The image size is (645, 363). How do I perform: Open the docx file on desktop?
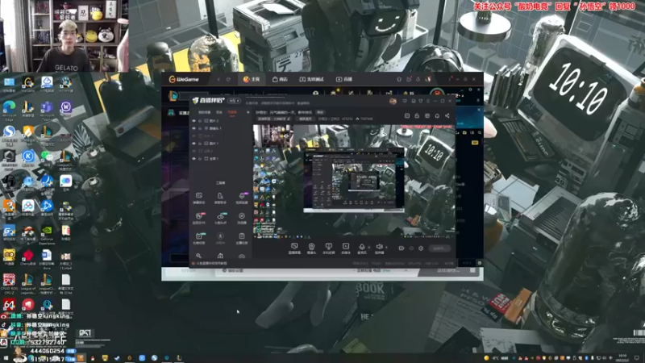[x=47, y=258]
